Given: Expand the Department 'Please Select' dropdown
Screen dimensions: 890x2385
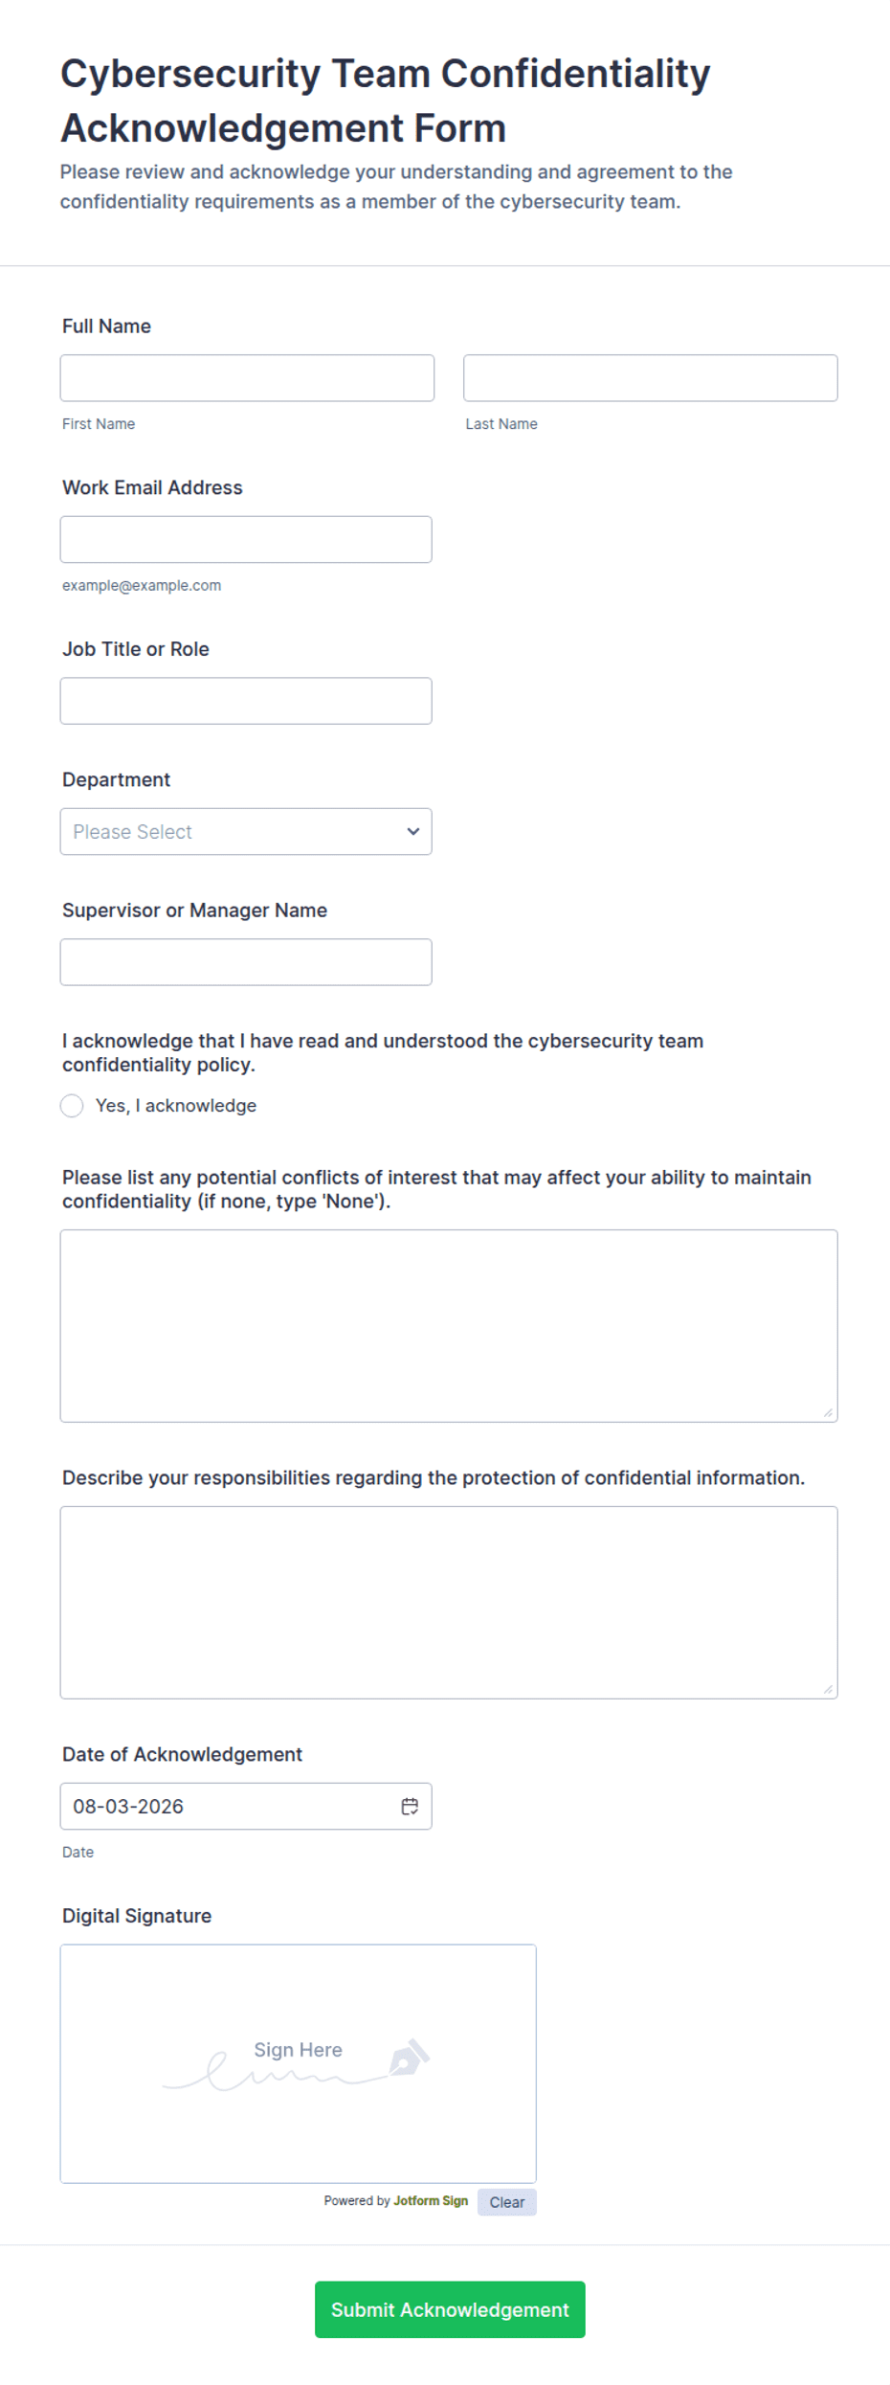Looking at the screenshot, I should [x=246, y=831].
